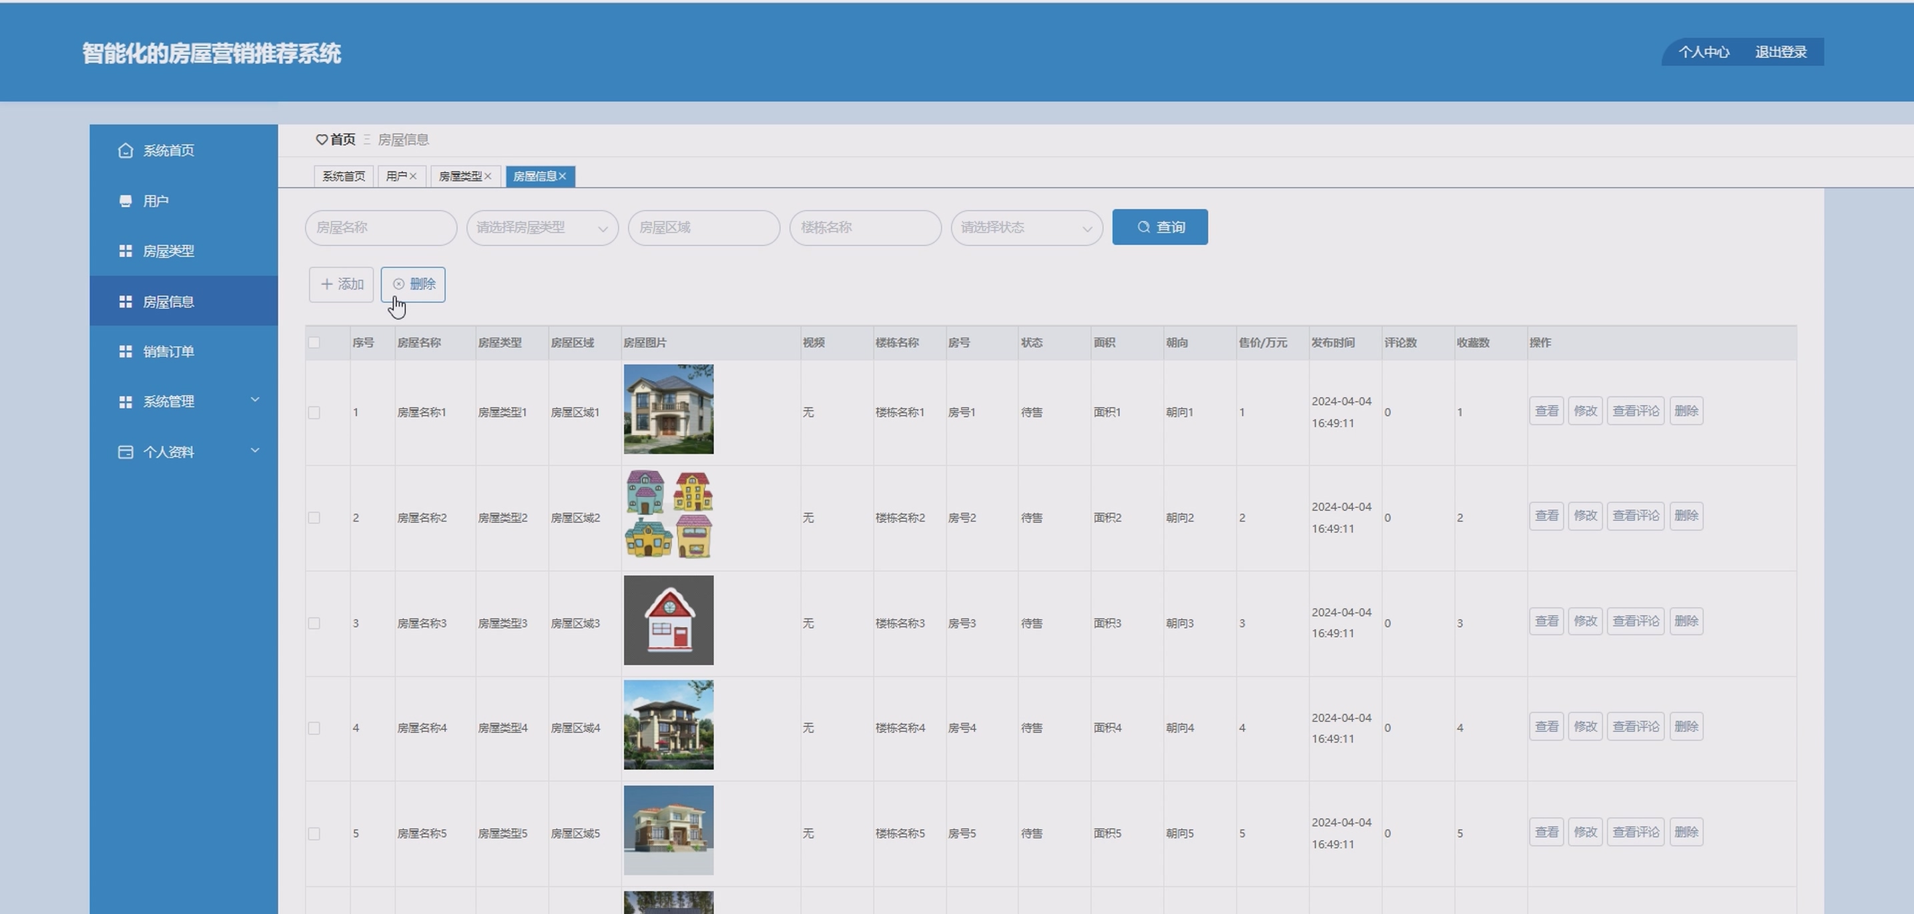The image size is (1914, 914).
Task: Open 销售订单 in the sidebar menu
Action: pos(184,351)
